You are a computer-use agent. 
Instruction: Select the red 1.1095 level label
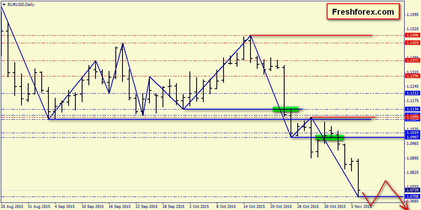click(x=412, y=117)
